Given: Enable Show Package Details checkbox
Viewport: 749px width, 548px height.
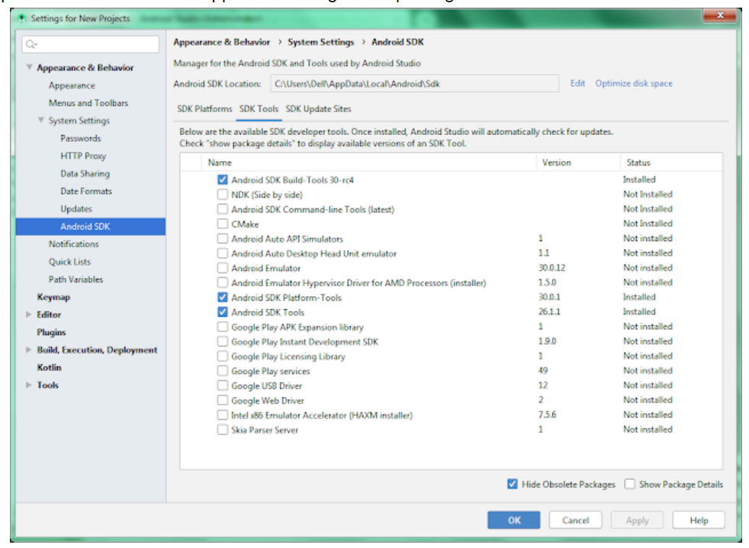Looking at the screenshot, I should pos(629,484).
